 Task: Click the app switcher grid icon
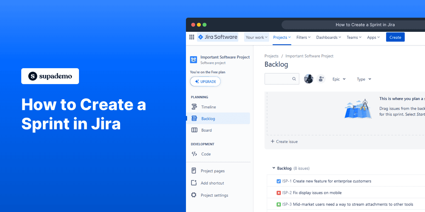click(x=191, y=37)
